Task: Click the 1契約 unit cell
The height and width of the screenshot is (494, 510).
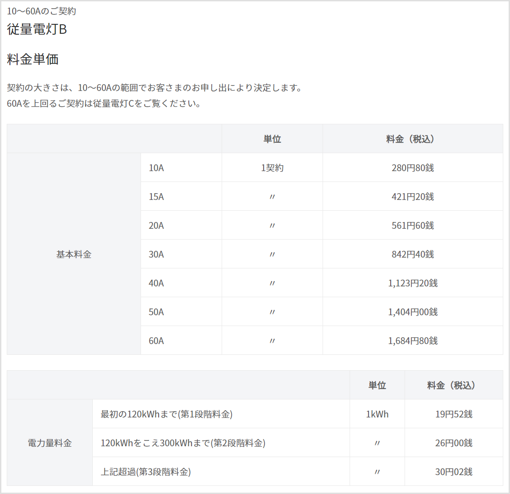Action: coord(272,168)
